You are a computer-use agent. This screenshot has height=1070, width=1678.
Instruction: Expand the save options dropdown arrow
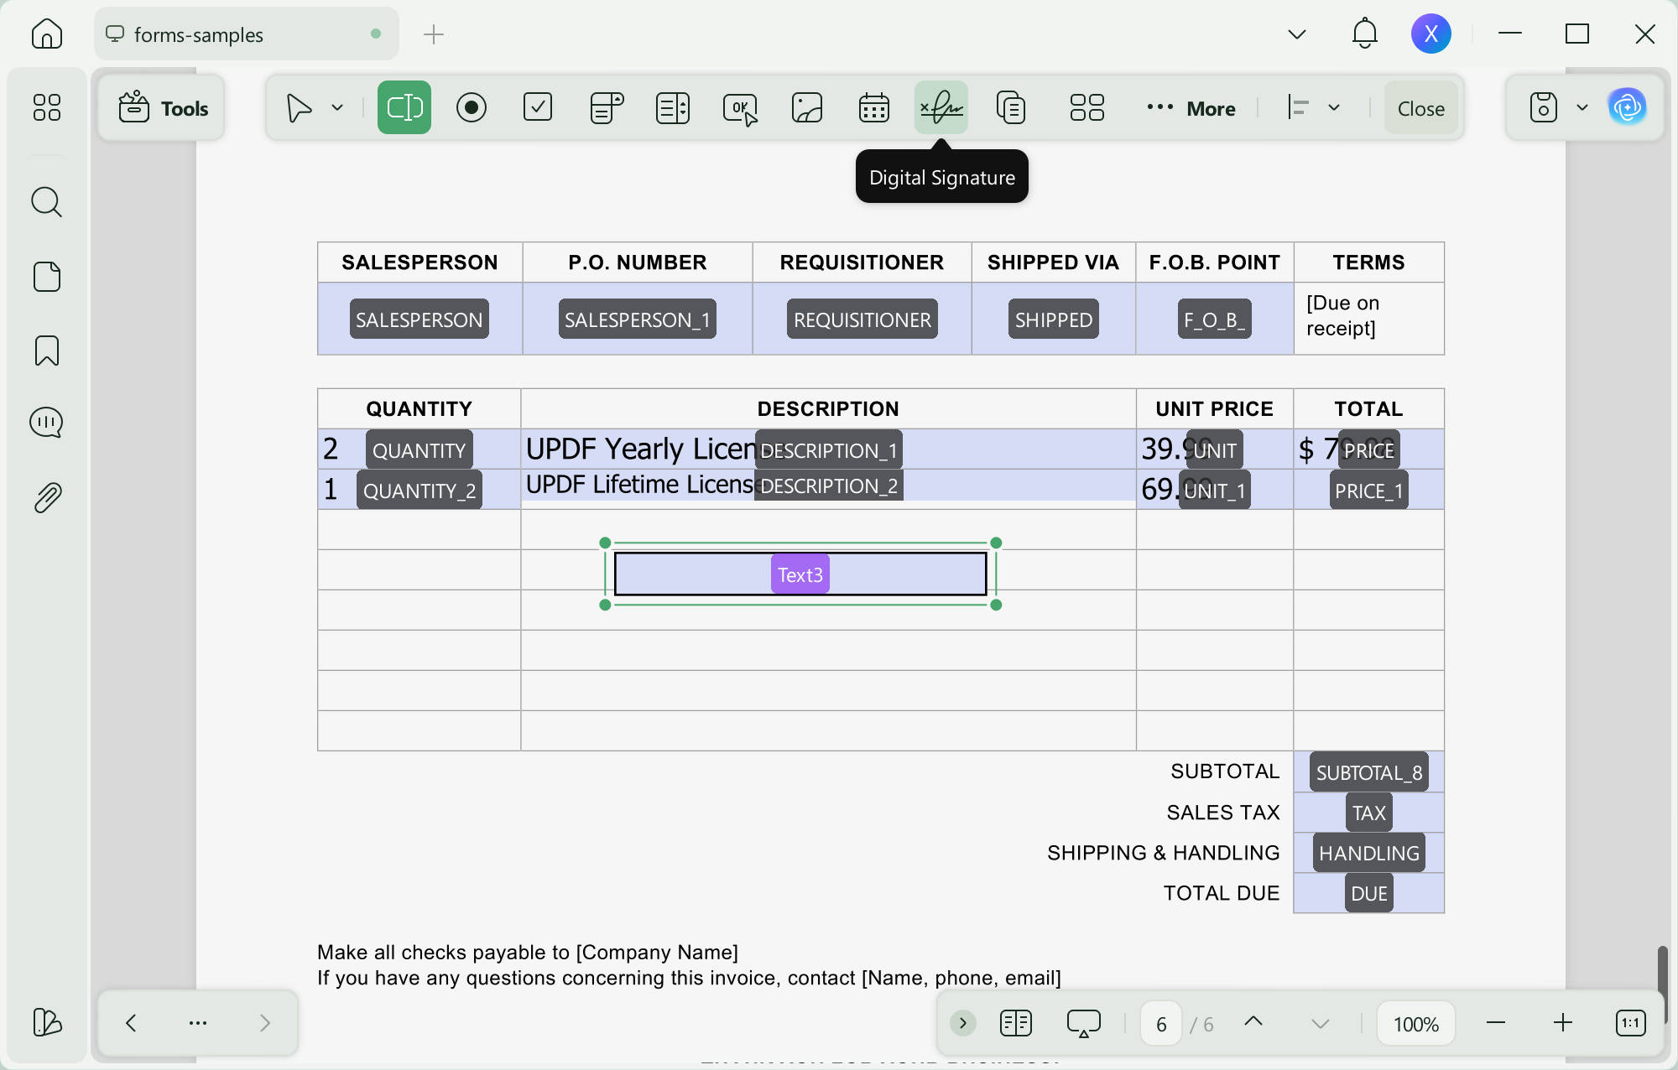(1582, 107)
